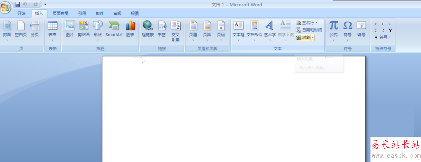
Task: Click the 首字下沉 drop cap button
Action: pyautogui.click(x=285, y=31)
